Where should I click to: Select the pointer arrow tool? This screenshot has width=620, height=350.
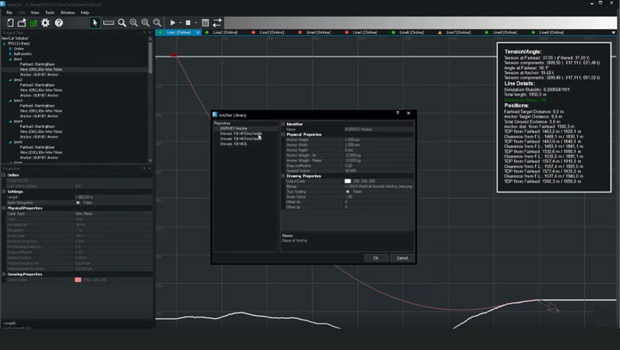point(95,23)
